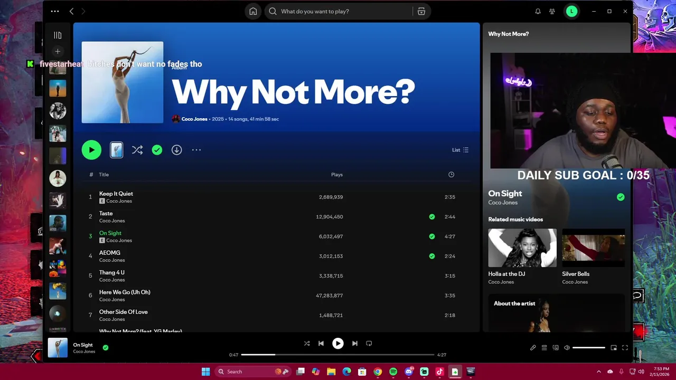Play the Why Not More? album

pyautogui.click(x=91, y=150)
